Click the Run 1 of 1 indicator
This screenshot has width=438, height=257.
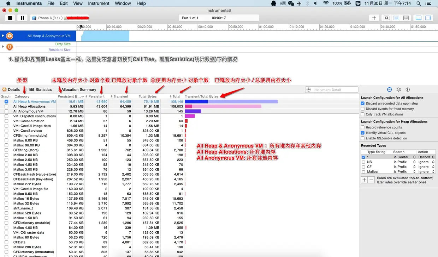[190, 18]
